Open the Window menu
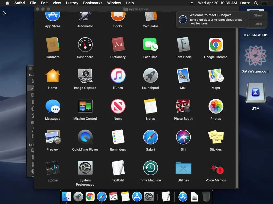 114,3
